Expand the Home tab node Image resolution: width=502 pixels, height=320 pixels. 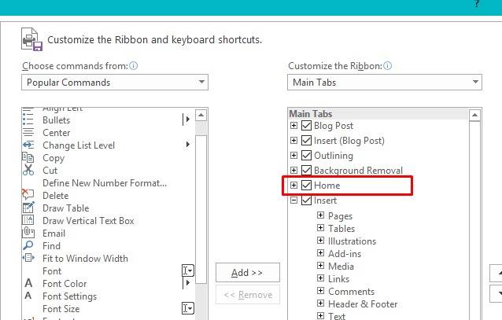(293, 185)
